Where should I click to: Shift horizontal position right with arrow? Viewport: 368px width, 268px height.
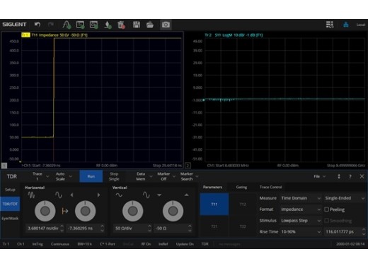coord(99,195)
